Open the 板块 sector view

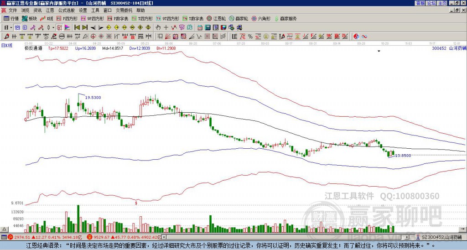pos(29,18)
